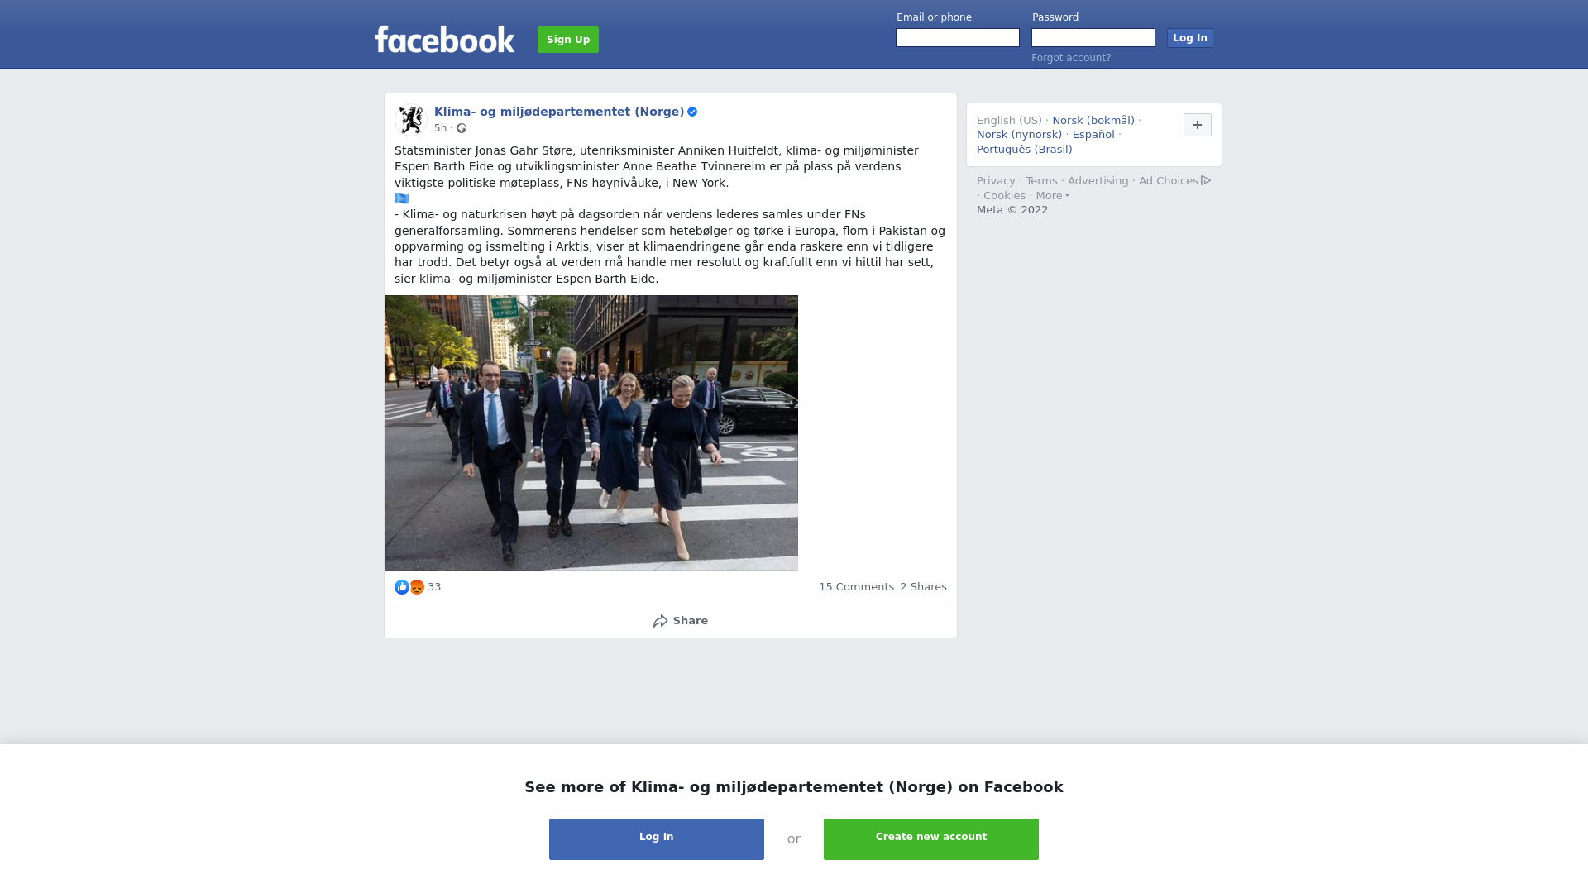Expand the More footer dropdown
The image size is (1588, 893).
coord(1052,196)
